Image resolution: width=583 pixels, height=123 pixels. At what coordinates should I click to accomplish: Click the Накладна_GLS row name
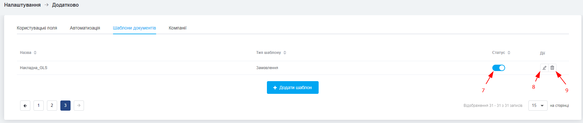point(34,68)
